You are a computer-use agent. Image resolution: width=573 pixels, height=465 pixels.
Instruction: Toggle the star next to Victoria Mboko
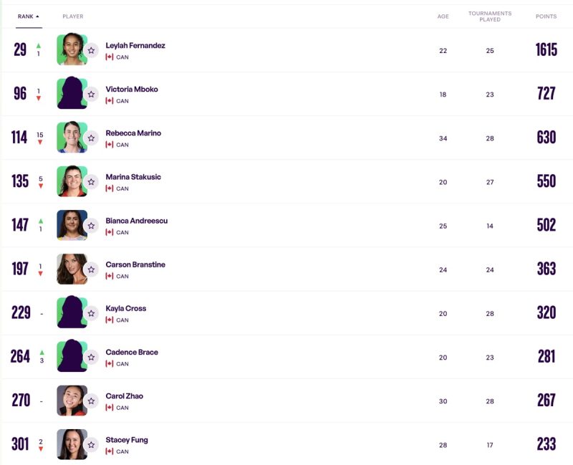pyautogui.click(x=92, y=95)
